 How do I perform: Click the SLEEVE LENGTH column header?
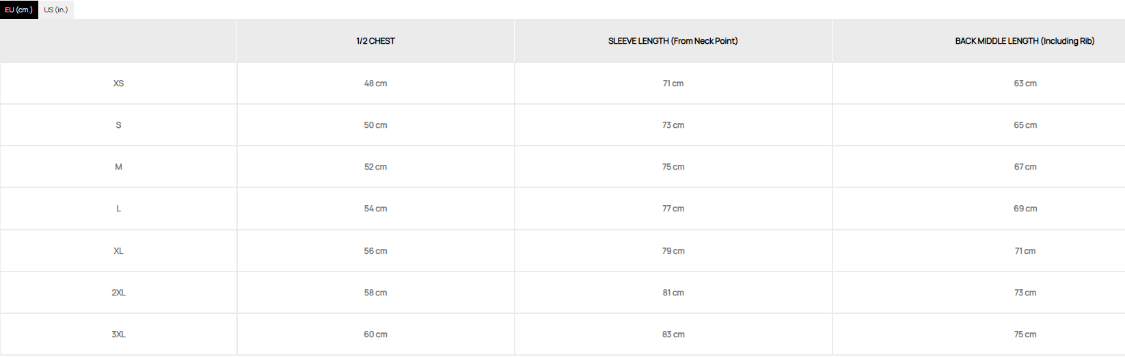(673, 41)
